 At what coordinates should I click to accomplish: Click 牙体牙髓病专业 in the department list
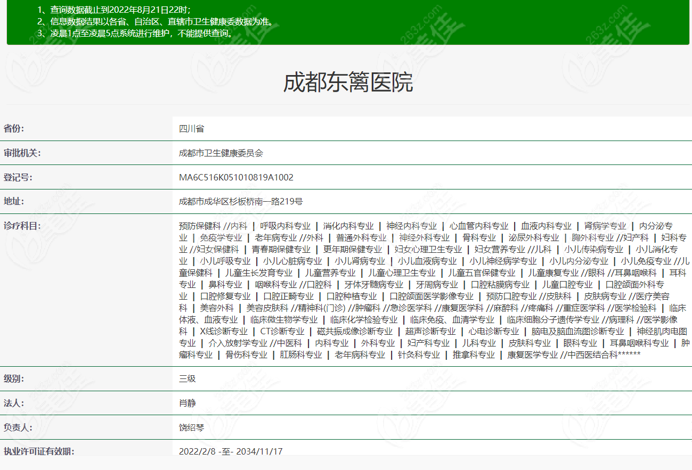pyautogui.click(x=374, y=284)
